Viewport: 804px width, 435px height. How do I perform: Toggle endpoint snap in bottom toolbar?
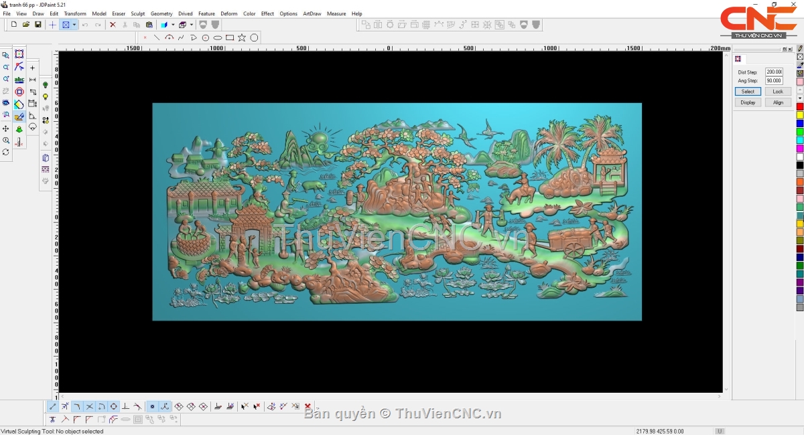click(x=53, y=406)
